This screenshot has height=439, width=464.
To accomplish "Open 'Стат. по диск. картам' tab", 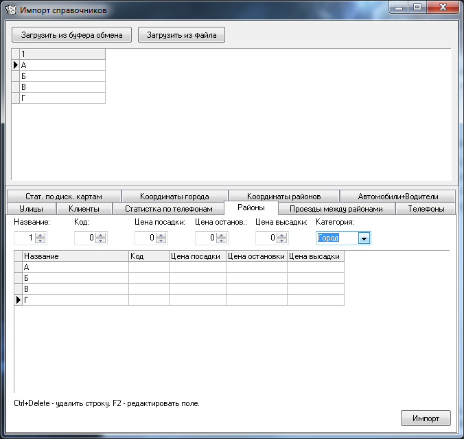I will pyautogui.click(x=62, y=196).
